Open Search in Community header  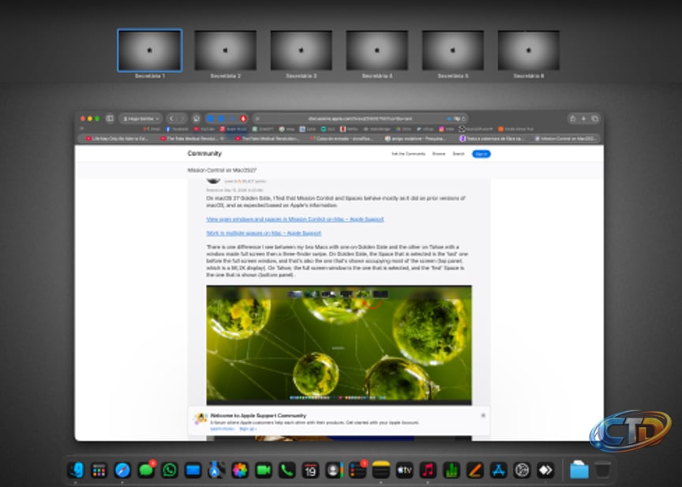coord(459,154)
